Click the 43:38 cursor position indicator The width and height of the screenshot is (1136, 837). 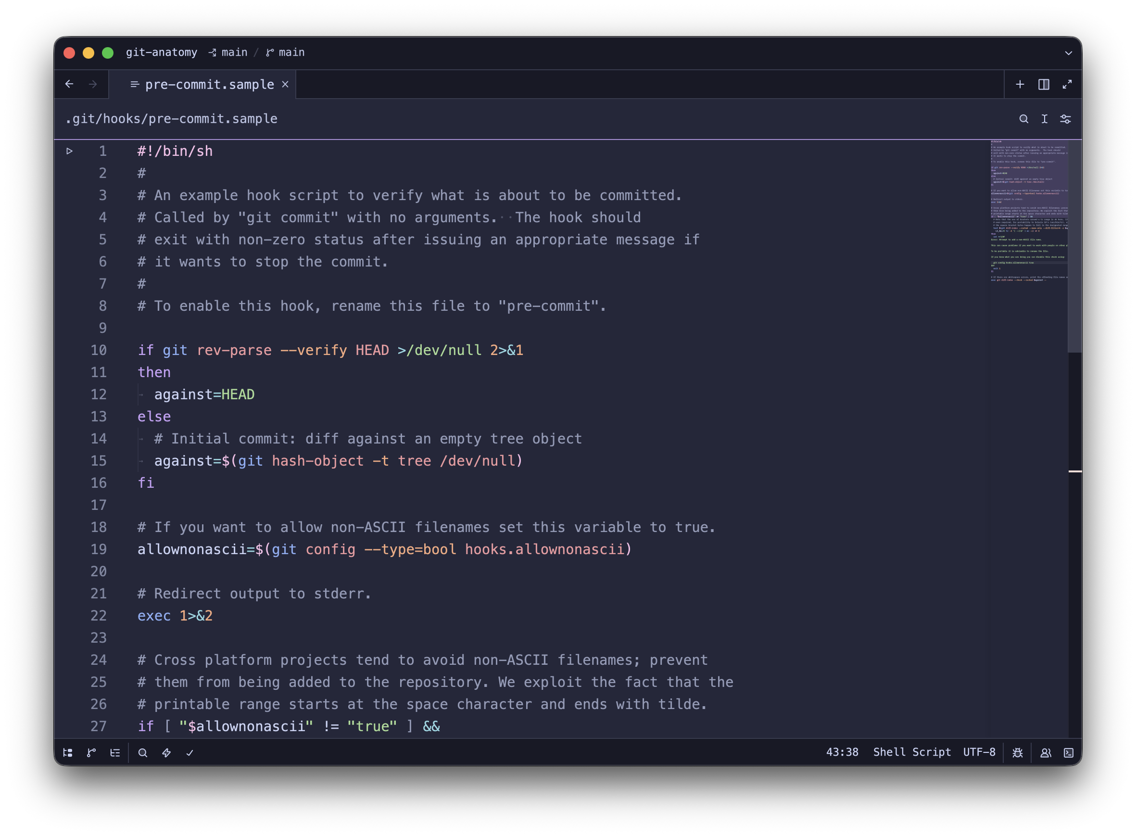(x=842, y=752)
